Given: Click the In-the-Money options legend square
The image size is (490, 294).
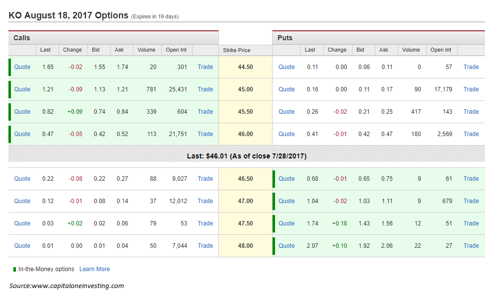Looking at the screenshot, I should 13,269.
